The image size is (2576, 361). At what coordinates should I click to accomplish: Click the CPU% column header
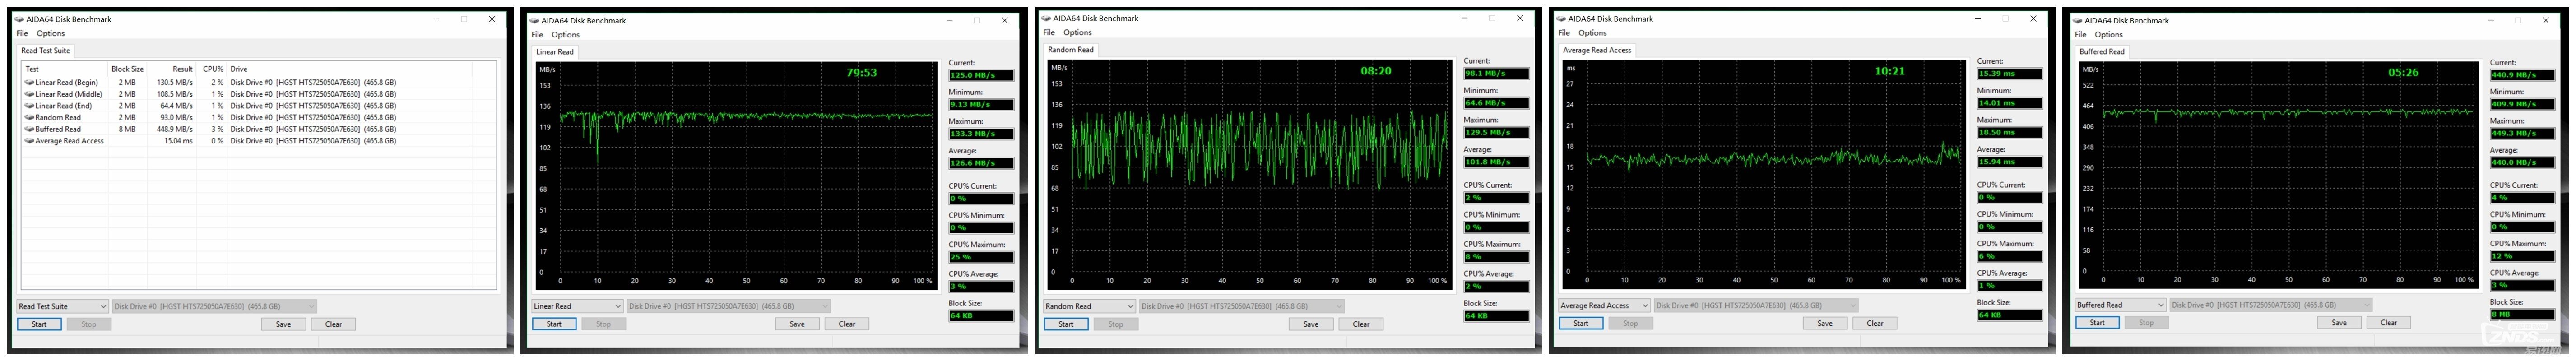point(213,69)
